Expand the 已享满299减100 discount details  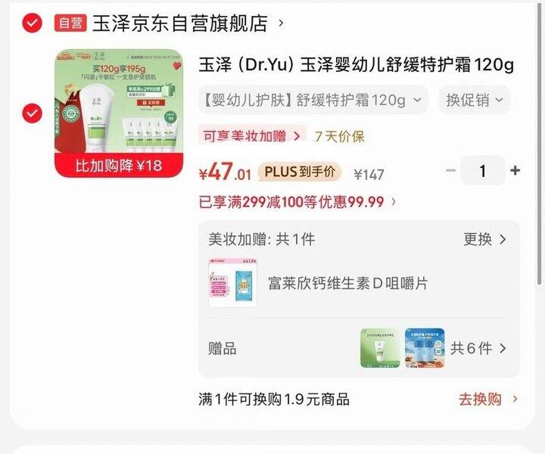point(297,202)
